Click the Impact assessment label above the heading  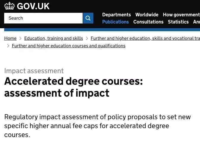34,71
